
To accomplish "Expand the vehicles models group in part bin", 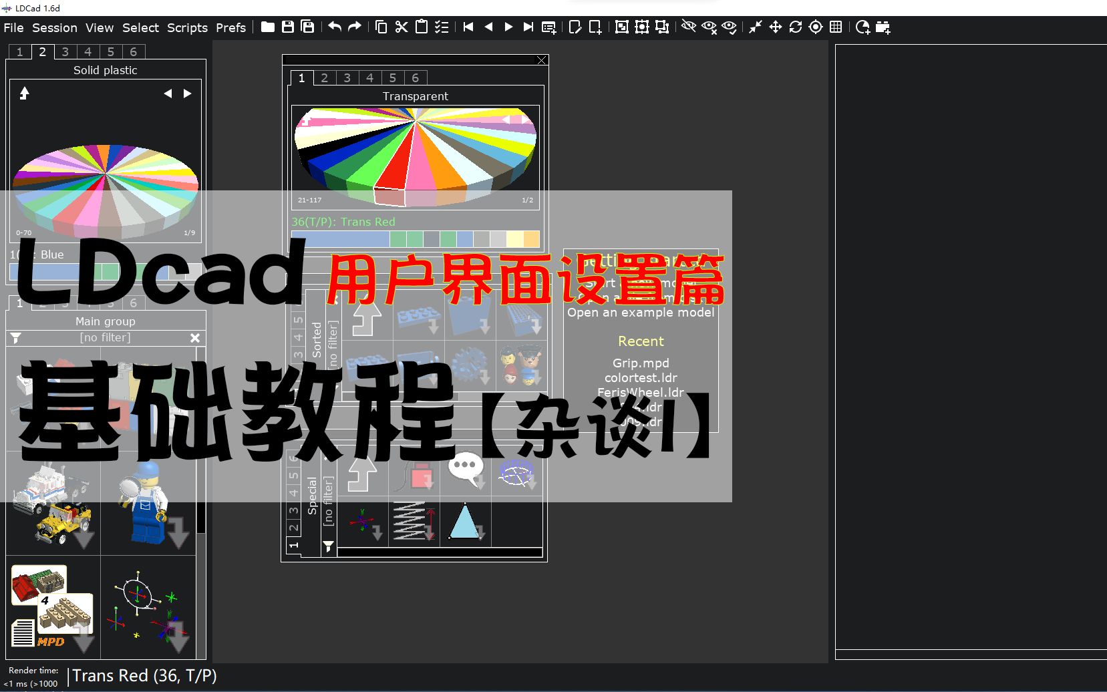I will (53, 504).
